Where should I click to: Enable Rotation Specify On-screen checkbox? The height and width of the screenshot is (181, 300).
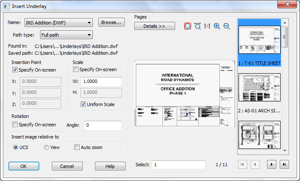tap(15, 125)
